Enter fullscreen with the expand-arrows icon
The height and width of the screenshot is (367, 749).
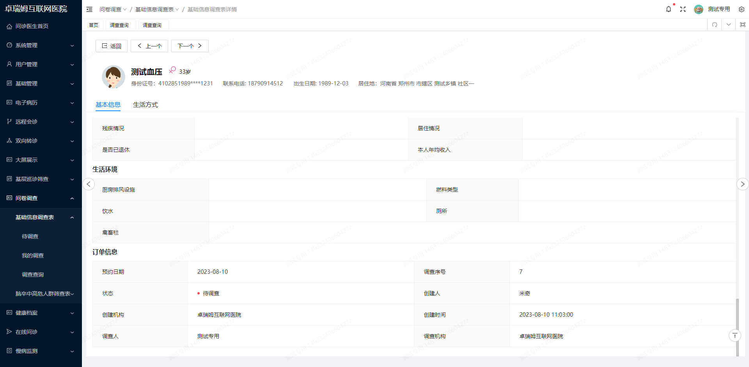pyautogui.click(x=683, y=9)
